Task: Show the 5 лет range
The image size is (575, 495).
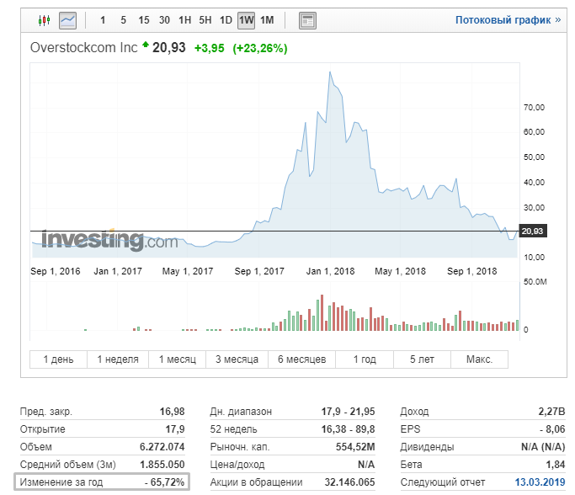Action: 422,359
